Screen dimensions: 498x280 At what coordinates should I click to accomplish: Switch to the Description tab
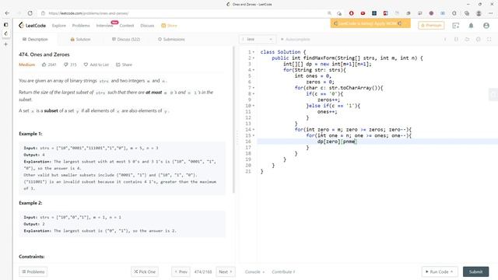(35, 40)
